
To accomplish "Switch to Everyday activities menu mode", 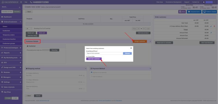I will point(7,12).
